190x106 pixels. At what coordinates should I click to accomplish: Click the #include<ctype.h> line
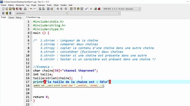pyautogui.click(x=48, y=29)
